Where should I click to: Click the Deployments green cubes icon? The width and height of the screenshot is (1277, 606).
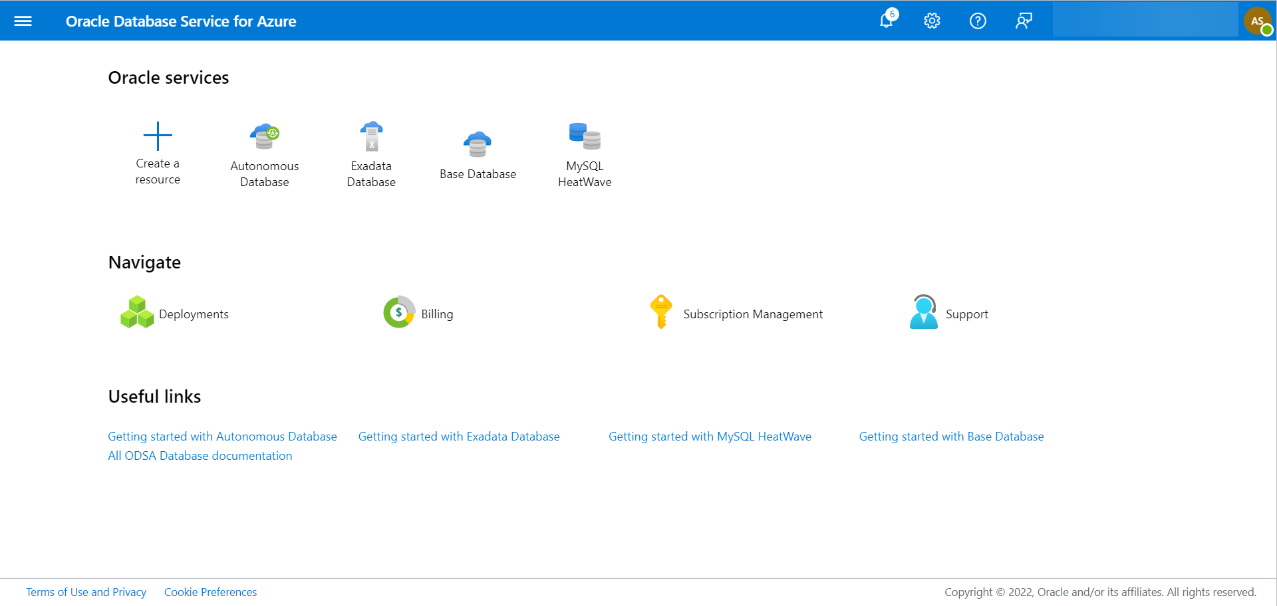[137, 312]
